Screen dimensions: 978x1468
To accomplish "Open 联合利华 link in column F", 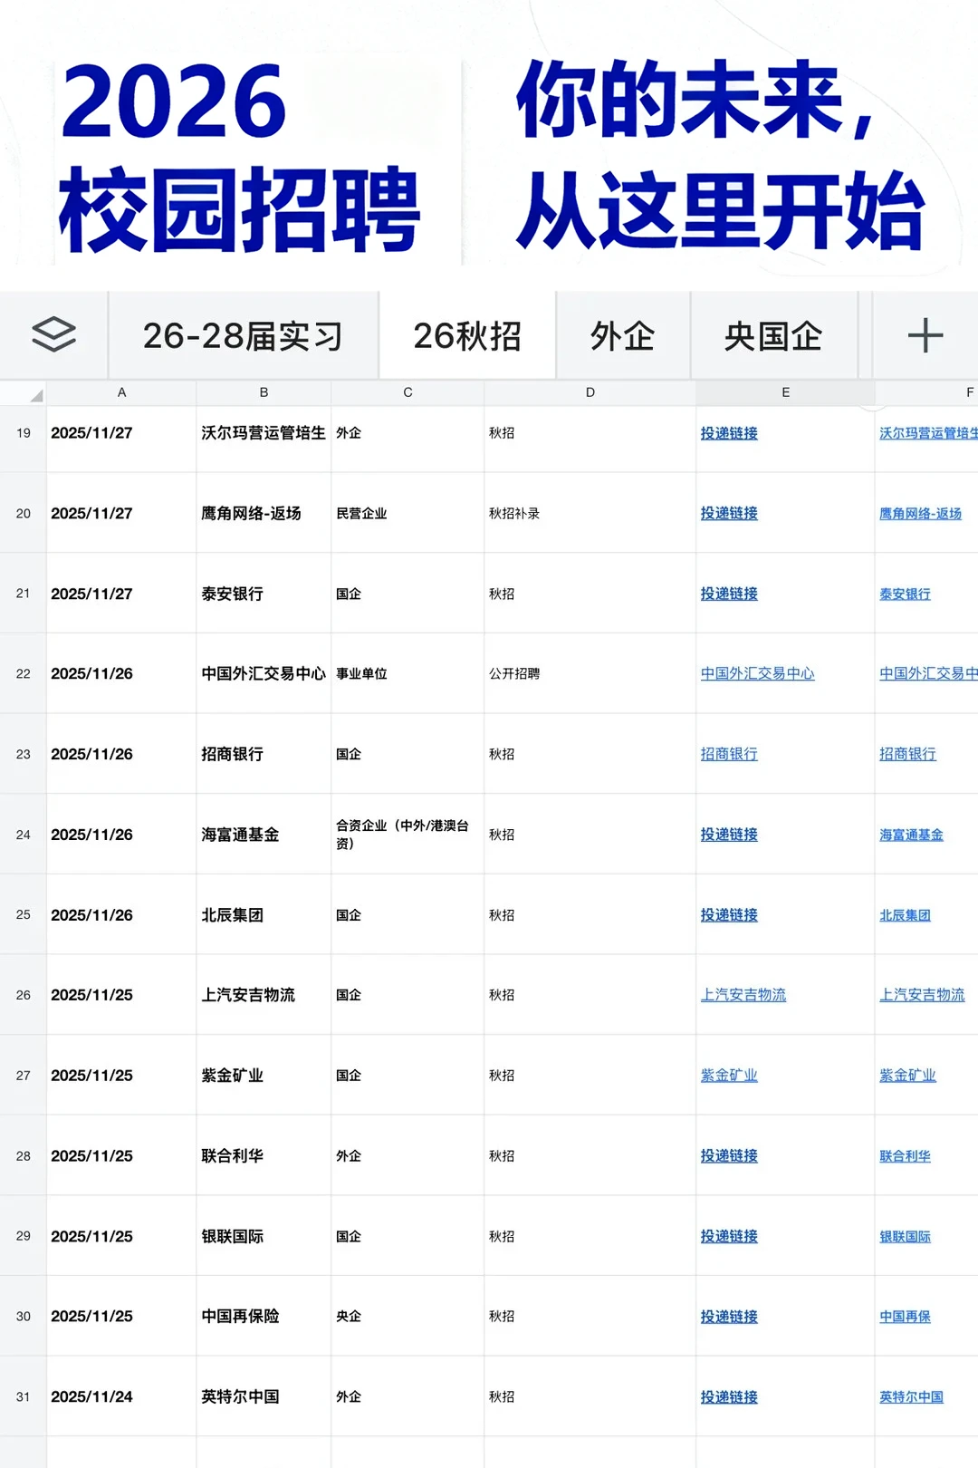I will 905,1156.
